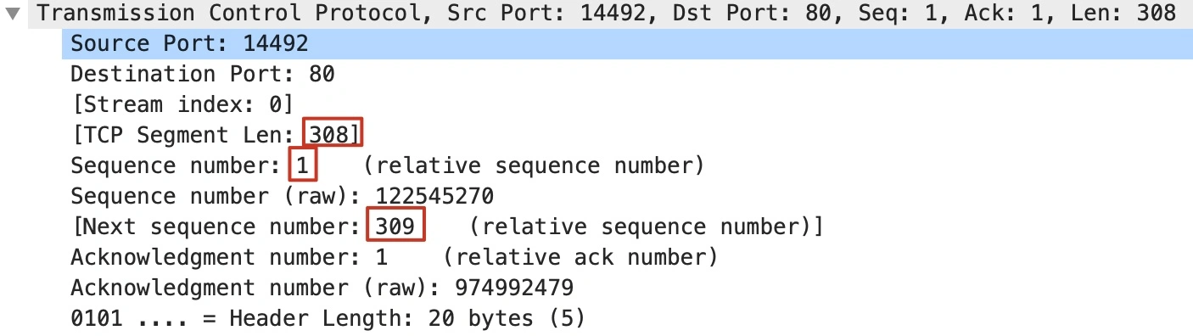Select the TCP Segment Len row label
1193x336 pixels.
(x=186, y=135)
